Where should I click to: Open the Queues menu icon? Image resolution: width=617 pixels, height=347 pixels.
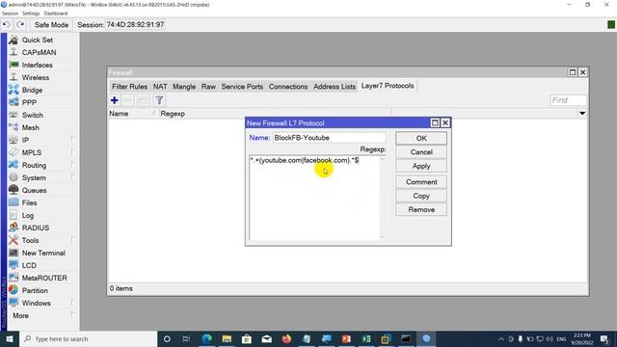[13, 190]
